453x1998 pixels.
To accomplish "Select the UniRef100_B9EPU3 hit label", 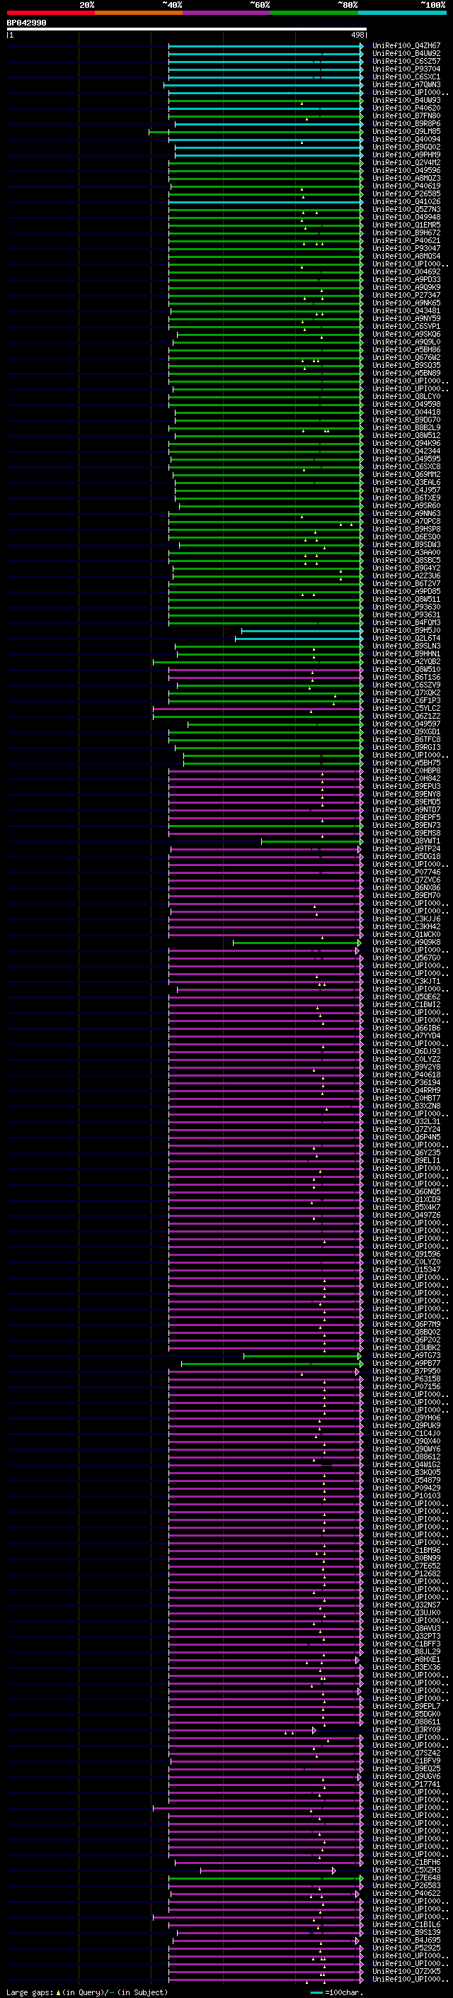I will pyautogui.click(x=406, y=786).
